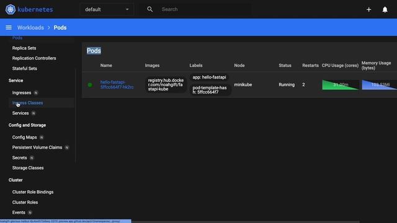397x223 pixels.
Task: Click Memory Usage (bytes) column header
Action: pyautogui.click(x=377, y=66)
